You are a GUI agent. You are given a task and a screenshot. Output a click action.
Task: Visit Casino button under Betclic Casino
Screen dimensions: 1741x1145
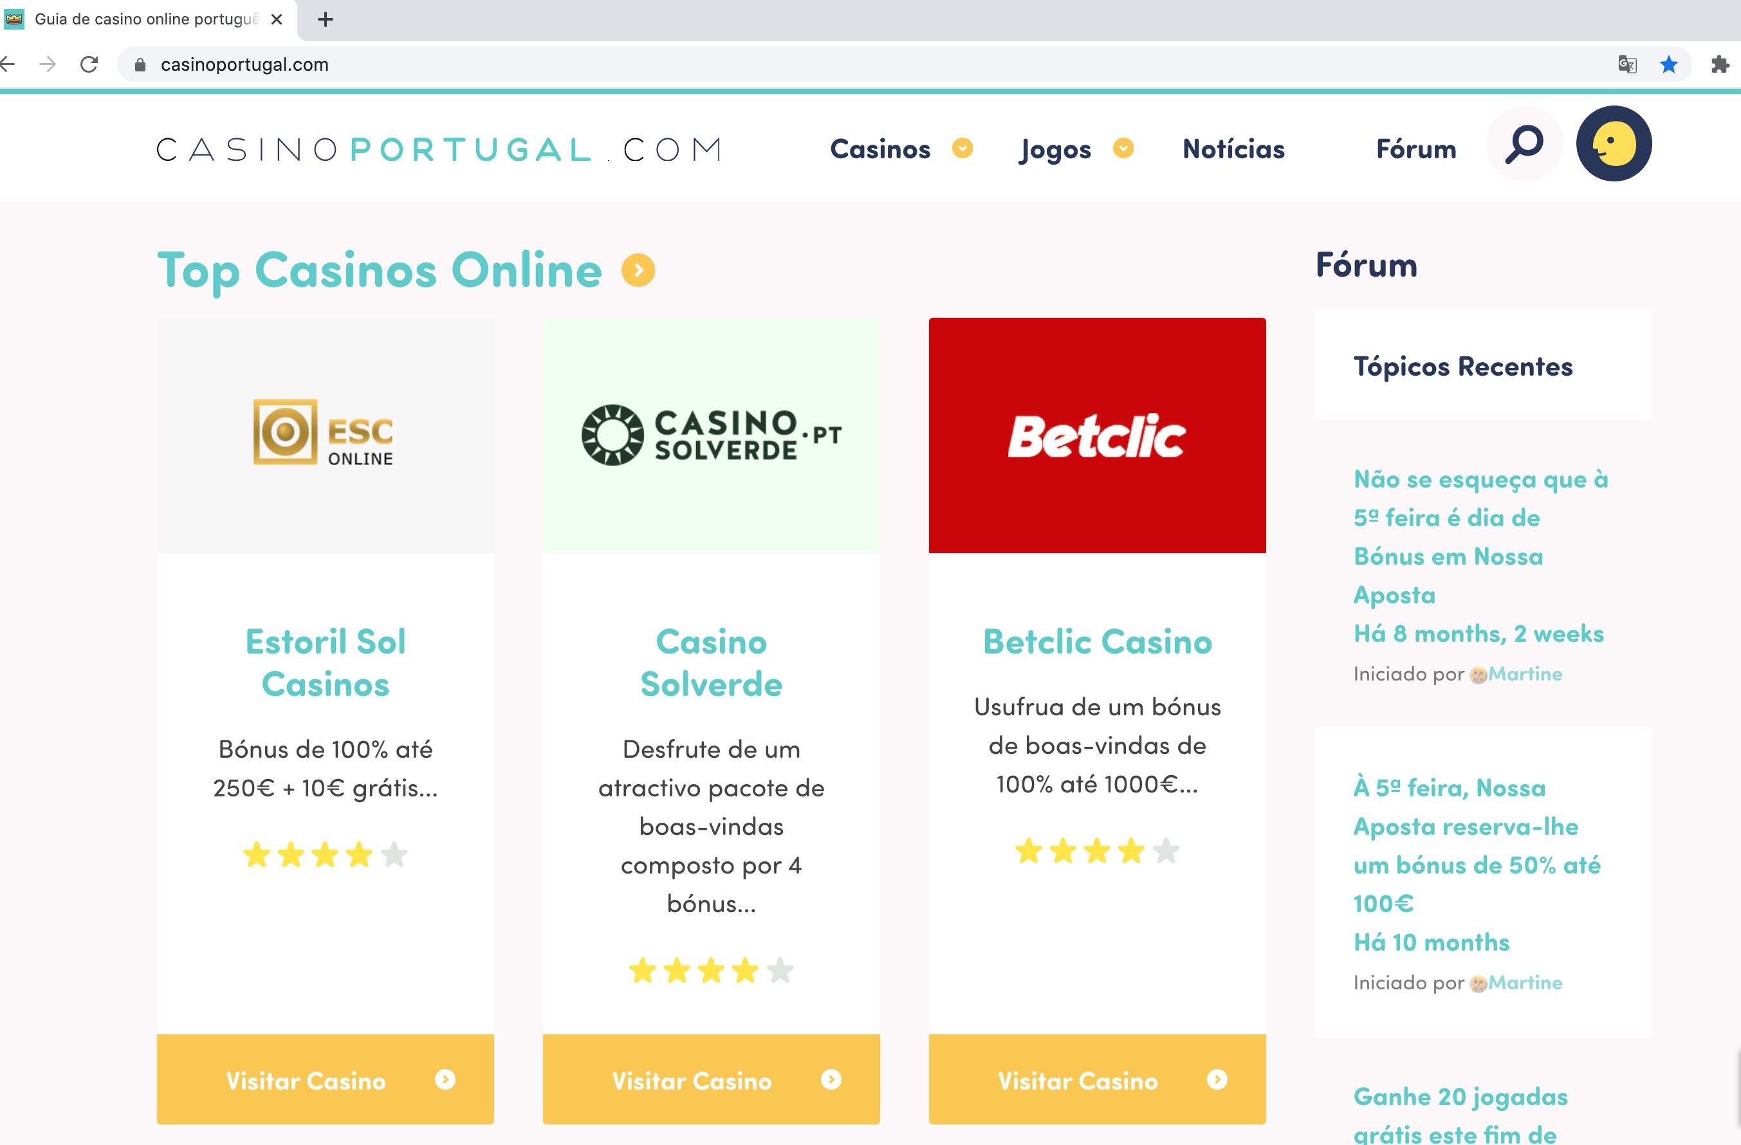click(1096, 1079)
